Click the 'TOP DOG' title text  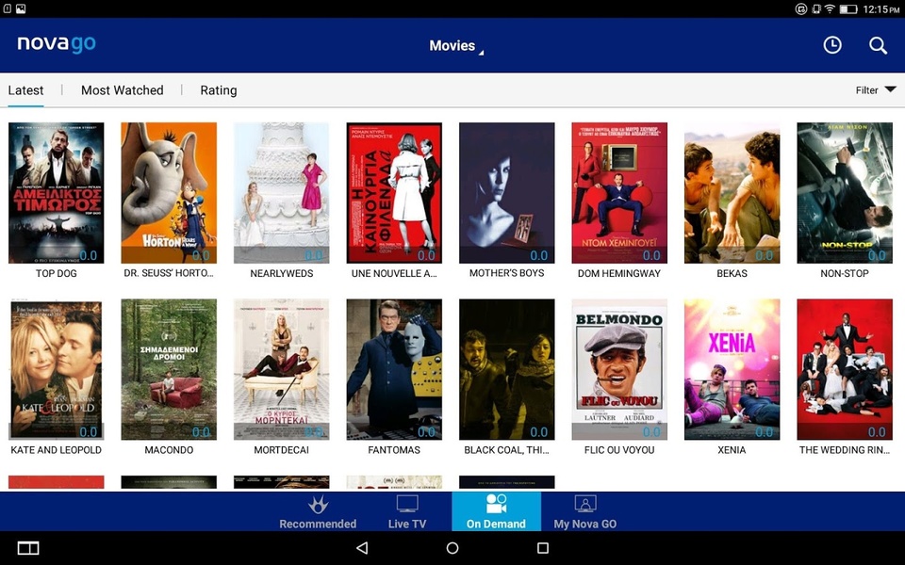tap(56, 273)
